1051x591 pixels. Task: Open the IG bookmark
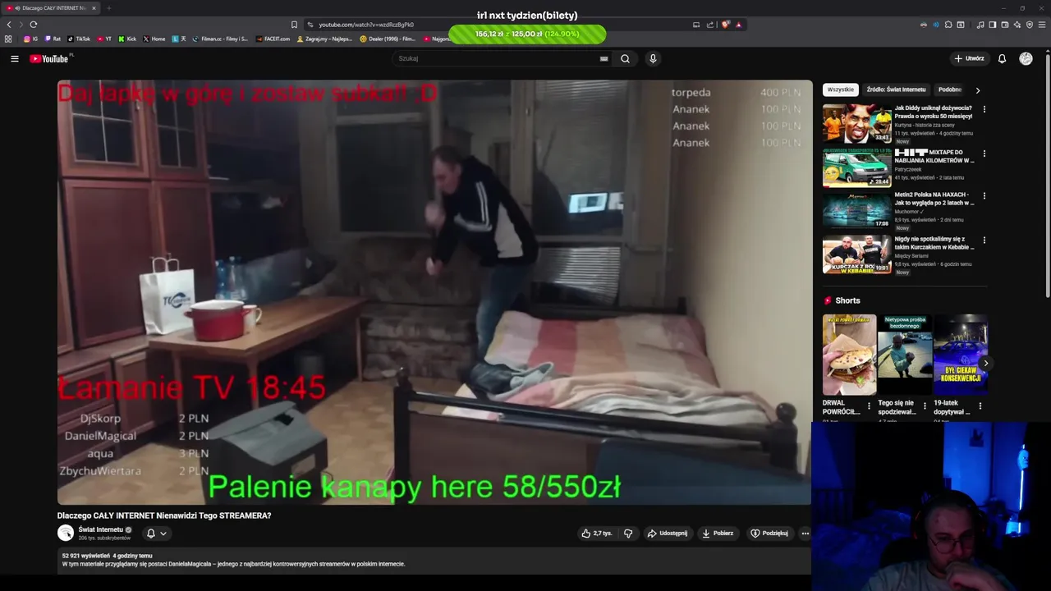(30, 39)
